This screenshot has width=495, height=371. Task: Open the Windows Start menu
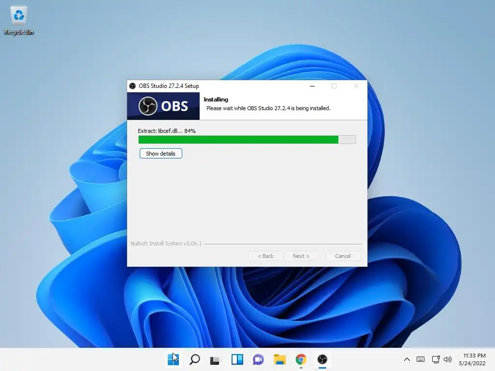(x=174, y=359)
